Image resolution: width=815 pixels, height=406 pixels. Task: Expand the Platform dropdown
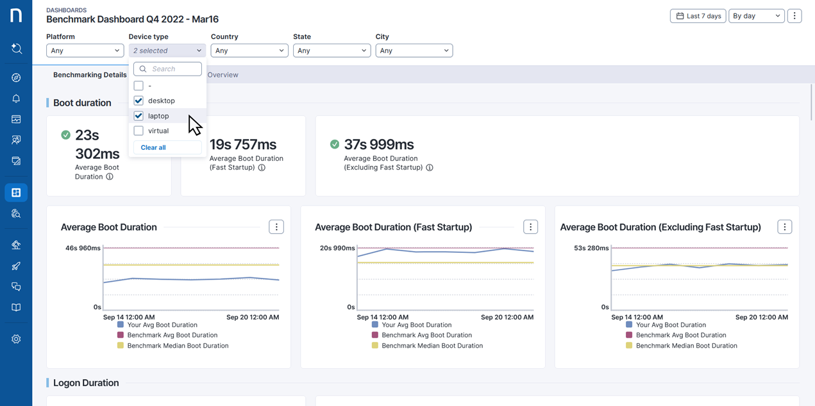coord(85,51)
